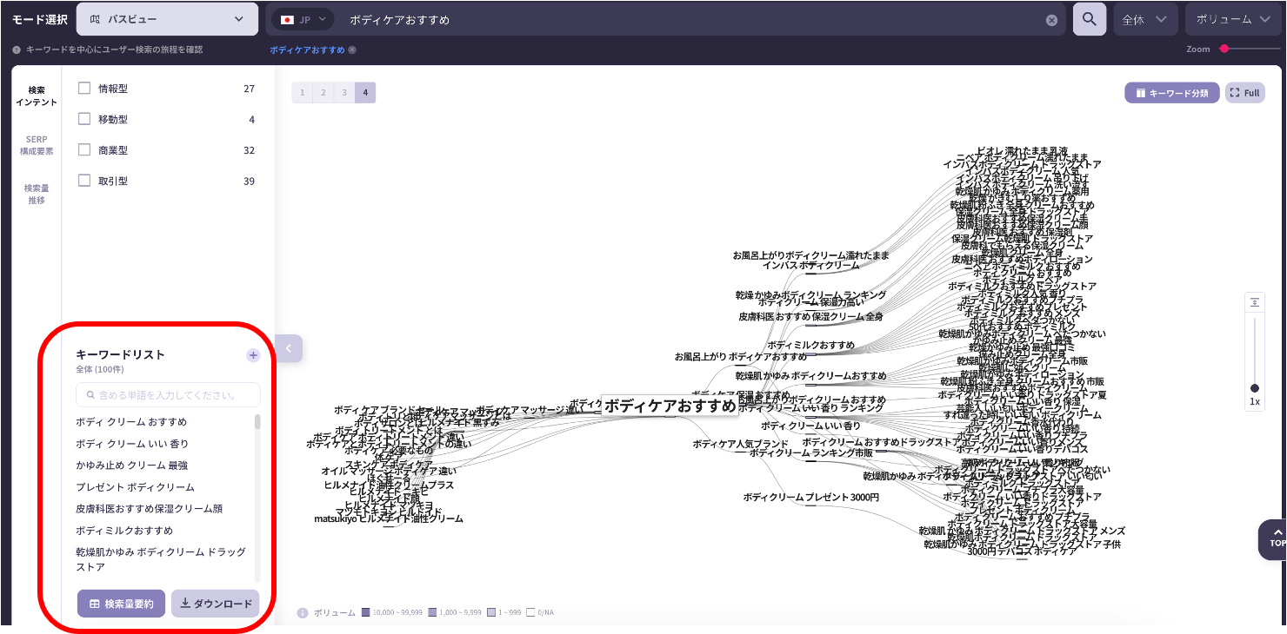The width and height of the screenshot is (1287, 634).
Task: Click plus icon beside キーワードリスト
Action: point(253,355)
